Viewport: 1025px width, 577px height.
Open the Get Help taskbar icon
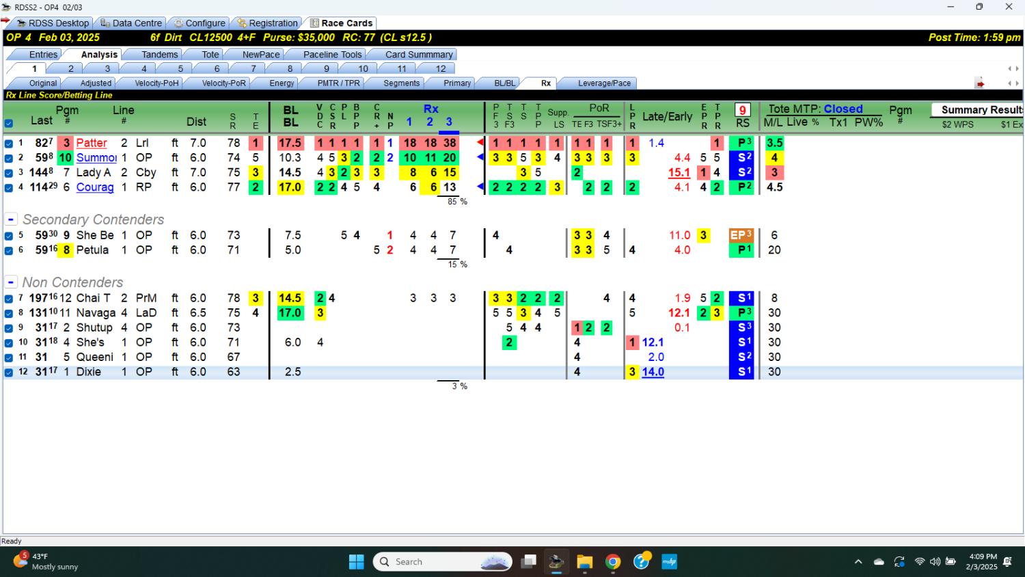click(x=642, y=561)
